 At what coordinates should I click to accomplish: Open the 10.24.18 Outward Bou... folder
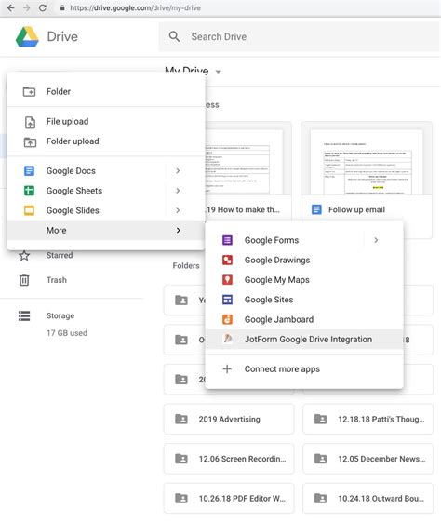(x=368, y=498)
